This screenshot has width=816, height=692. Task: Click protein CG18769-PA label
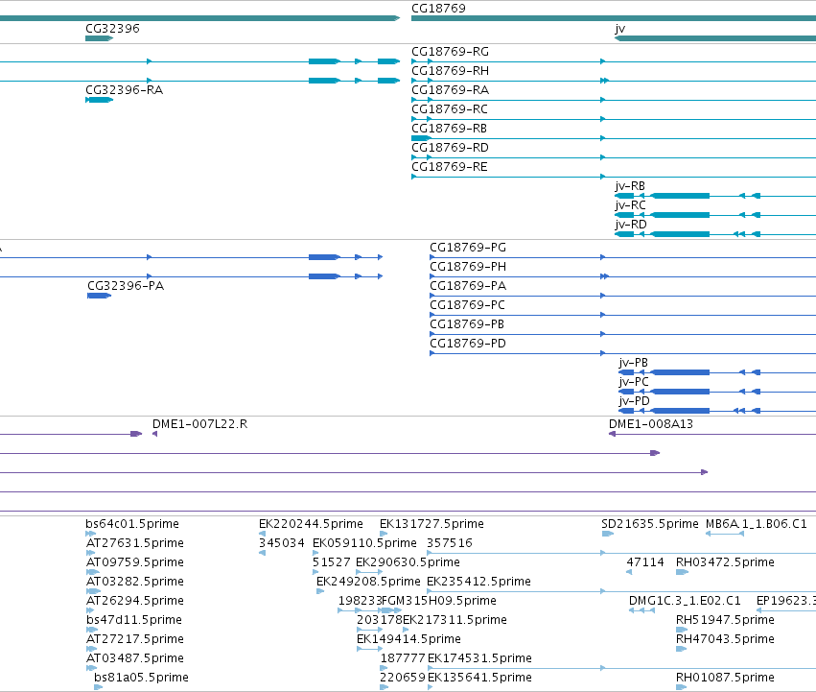tap(468, 286)
